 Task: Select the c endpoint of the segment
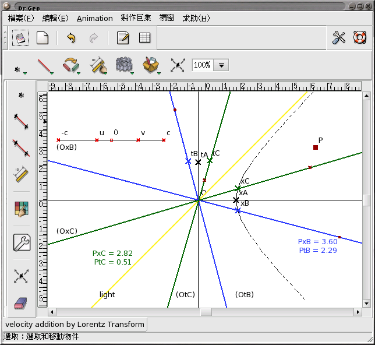(164, 140)
